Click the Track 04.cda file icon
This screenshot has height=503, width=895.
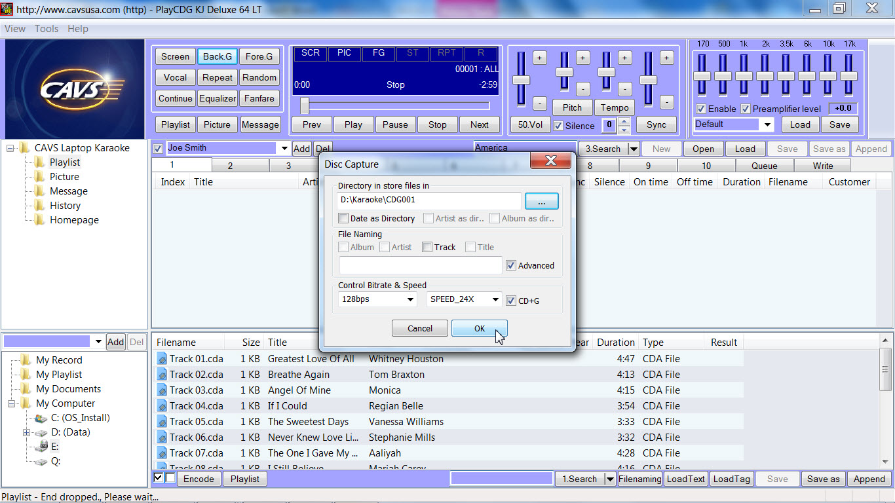(162, 406)
